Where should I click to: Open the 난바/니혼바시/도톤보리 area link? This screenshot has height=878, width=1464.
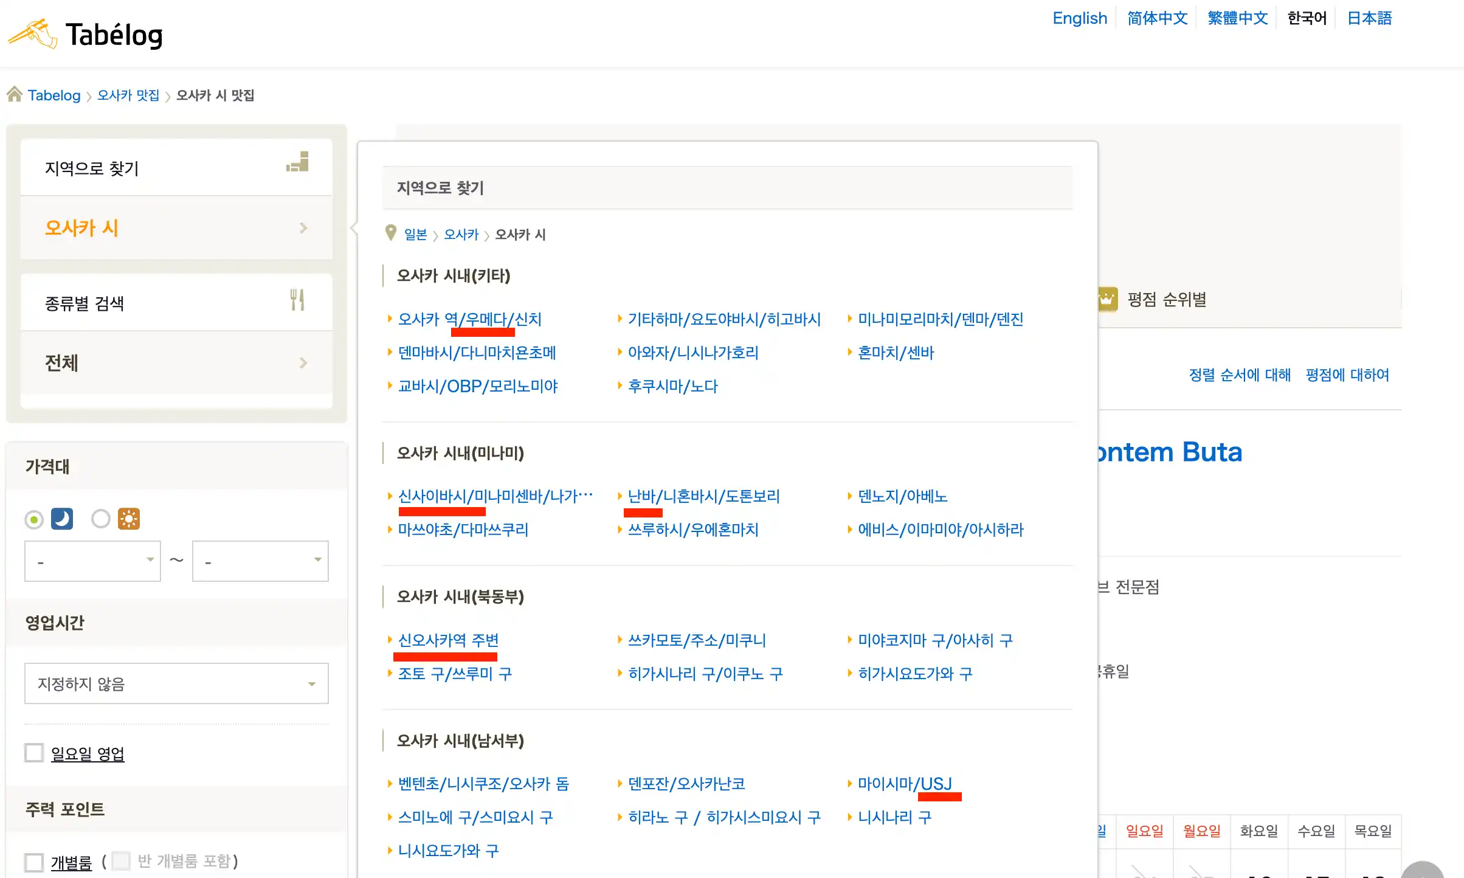703,496
